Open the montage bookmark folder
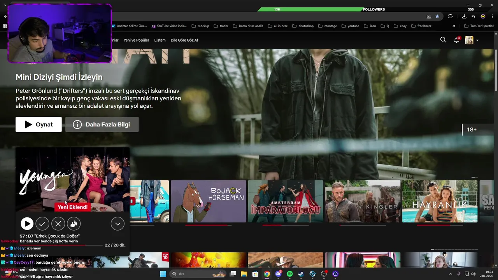Viewport: 498px width, 280px height. click(328, 26)
